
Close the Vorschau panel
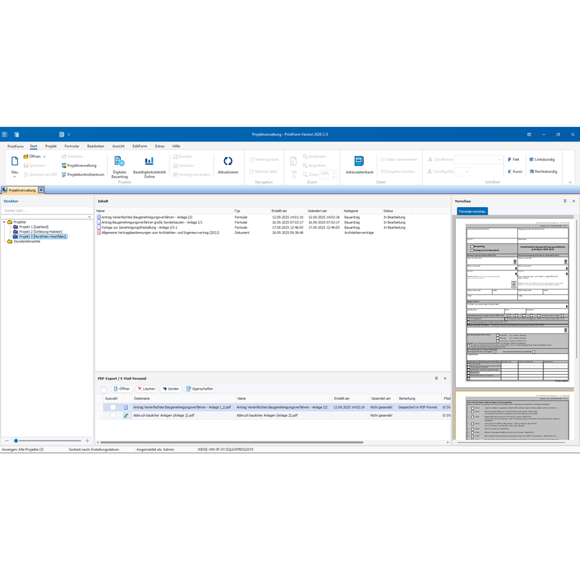[574, 201]
